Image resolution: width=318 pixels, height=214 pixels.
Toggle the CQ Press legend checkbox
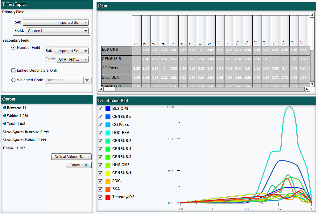click(100, 125)
